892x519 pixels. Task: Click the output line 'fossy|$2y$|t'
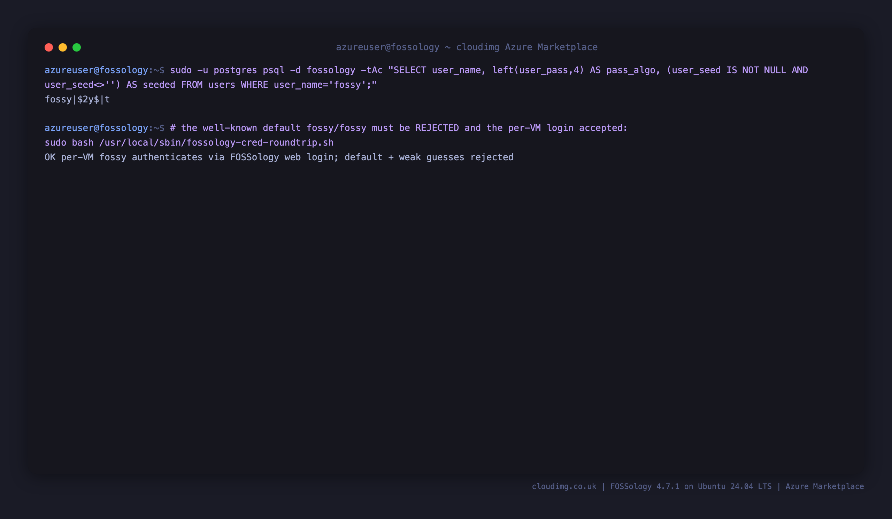tap(77, 100)
